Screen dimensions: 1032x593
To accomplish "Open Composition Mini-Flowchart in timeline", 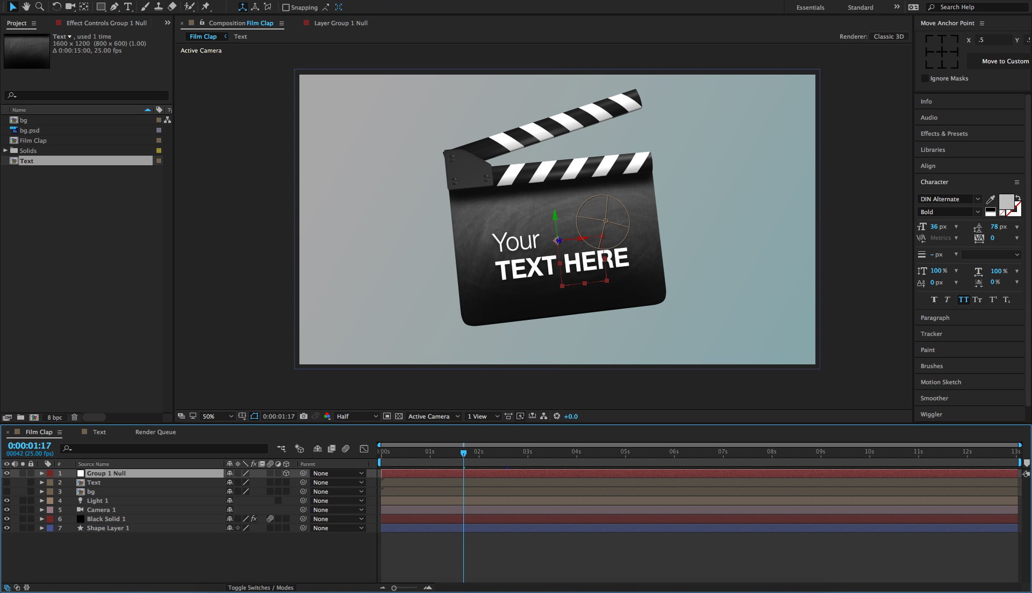I will click(281, 449).
